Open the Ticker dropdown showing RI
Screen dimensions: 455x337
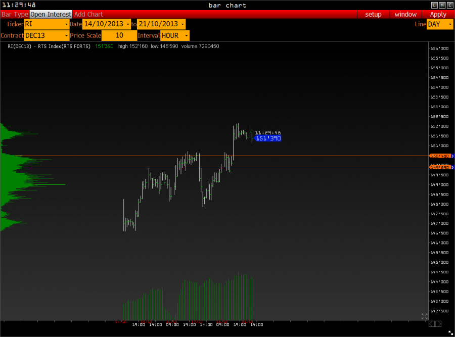tap(47, 24)
